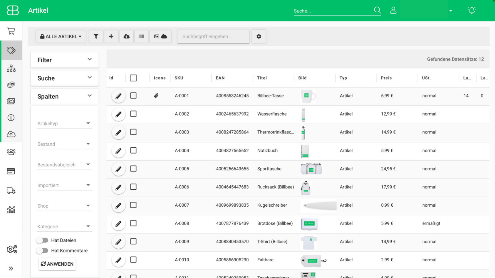495x278 pixels.
Task: Expand the Suche panel
Action: (65, 78)
